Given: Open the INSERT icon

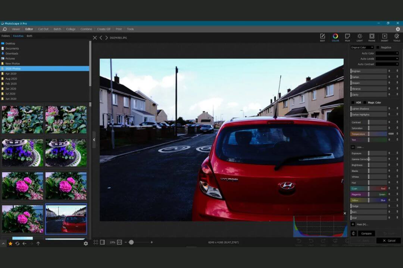Looking at the screenshot, I should pyautogui.click(x=384, y=37).
